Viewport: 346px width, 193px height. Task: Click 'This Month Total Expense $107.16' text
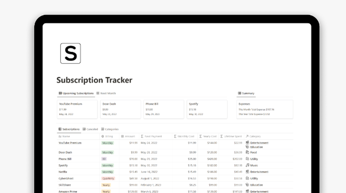pyautogui.click(x=256, y=110)
